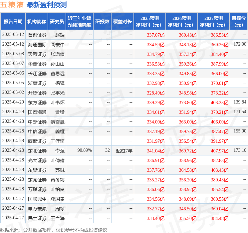Select the 研报数 value 32

(x=108, y=150)
